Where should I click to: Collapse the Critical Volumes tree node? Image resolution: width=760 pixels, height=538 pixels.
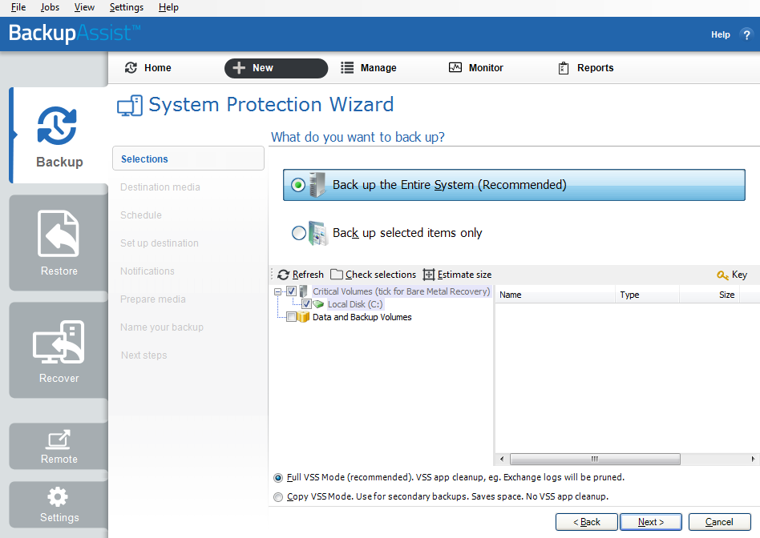point(277,291)
